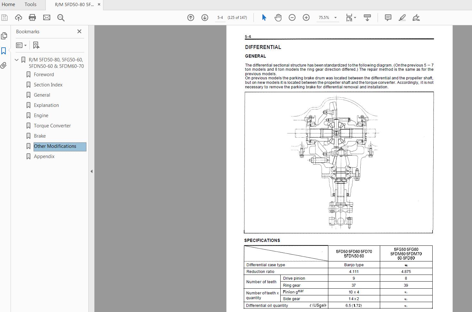The width and height of the screenshot is (472, 312).
Task: Click the (125 of 147) page count
Action: (237, 18)
